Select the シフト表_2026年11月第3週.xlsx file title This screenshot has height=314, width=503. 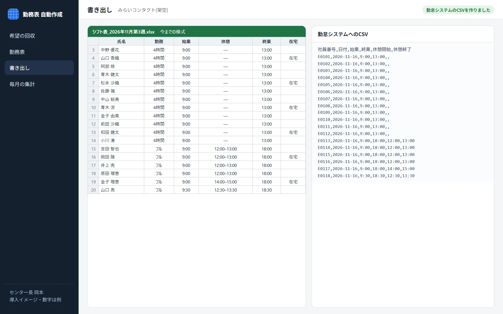pos(123,32)
